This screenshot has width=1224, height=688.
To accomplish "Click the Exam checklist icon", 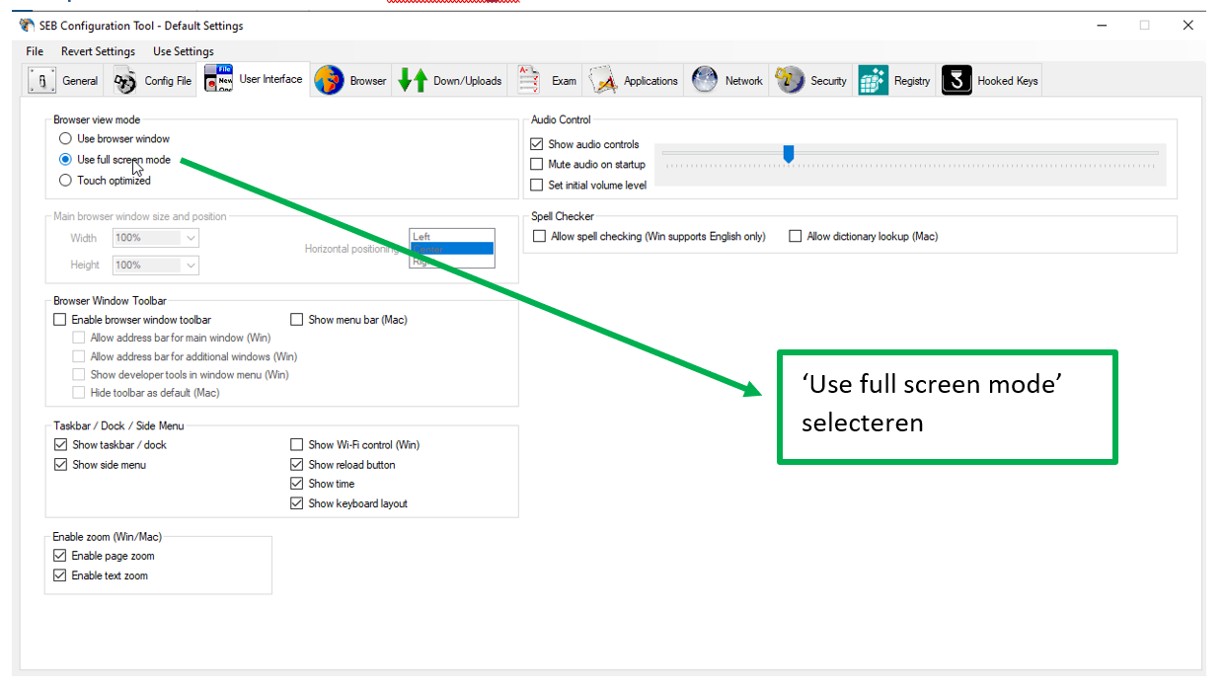I will [529, 81].
